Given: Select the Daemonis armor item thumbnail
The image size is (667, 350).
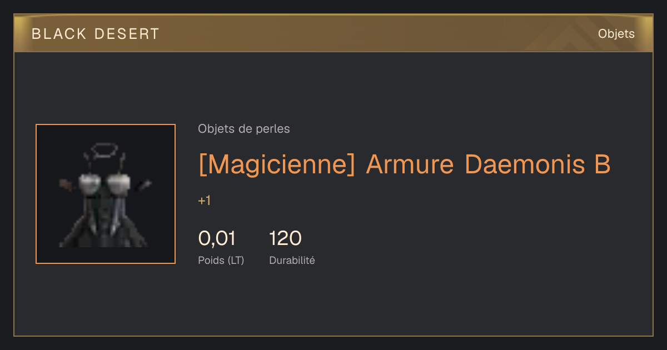Looking at the screenshot, I should click(x=106, y=194).
